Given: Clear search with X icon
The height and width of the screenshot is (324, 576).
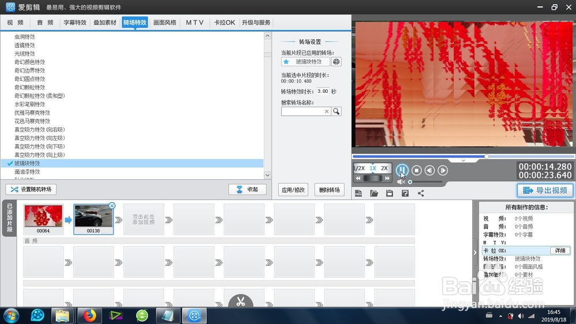Looking at the screenshot, I should (x=327, y=111).
